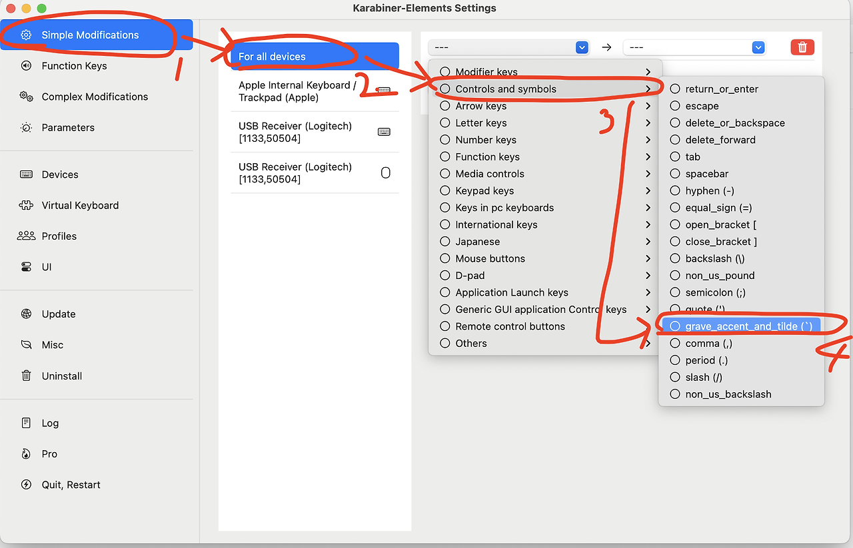Click the Misc leaf icon
Screen dimensions: 853x548
click(x=26, y=345)
